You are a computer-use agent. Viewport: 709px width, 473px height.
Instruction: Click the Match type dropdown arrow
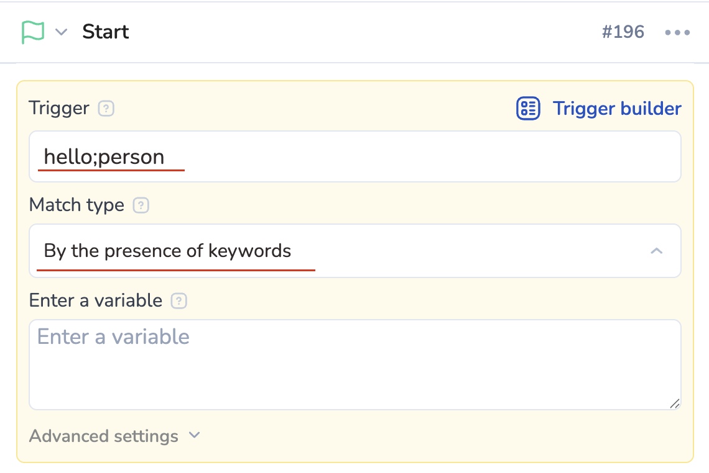coord(656,251)
